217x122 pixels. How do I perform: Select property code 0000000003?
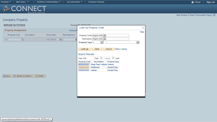click(x=84, y=70)
